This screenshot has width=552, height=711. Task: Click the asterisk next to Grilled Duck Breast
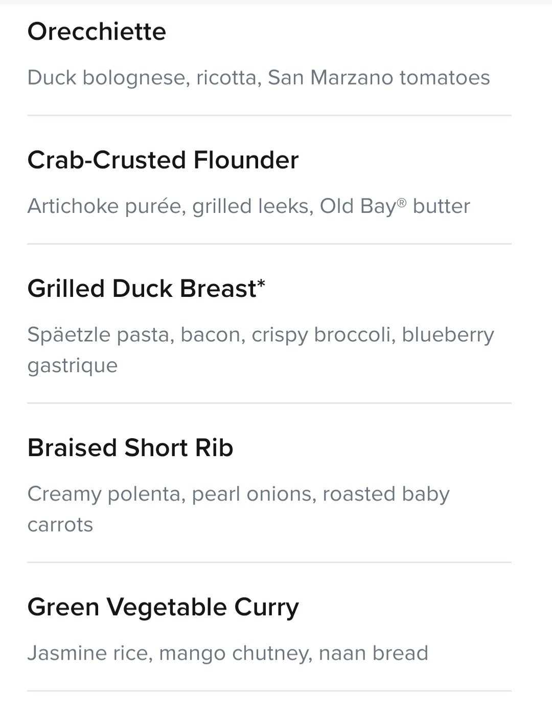[261, 284]
